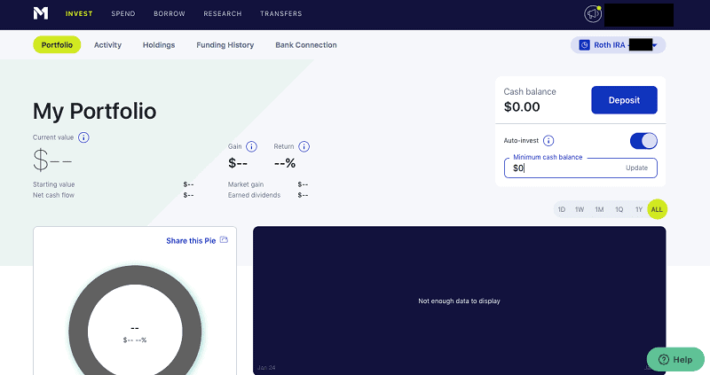Click info icon next to Current value
710x375 pixels.
pyautogui.click(x=83, y=137)
